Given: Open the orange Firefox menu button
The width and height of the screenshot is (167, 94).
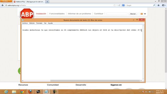Looking at the screenshot, I should (x=6, y=1).
